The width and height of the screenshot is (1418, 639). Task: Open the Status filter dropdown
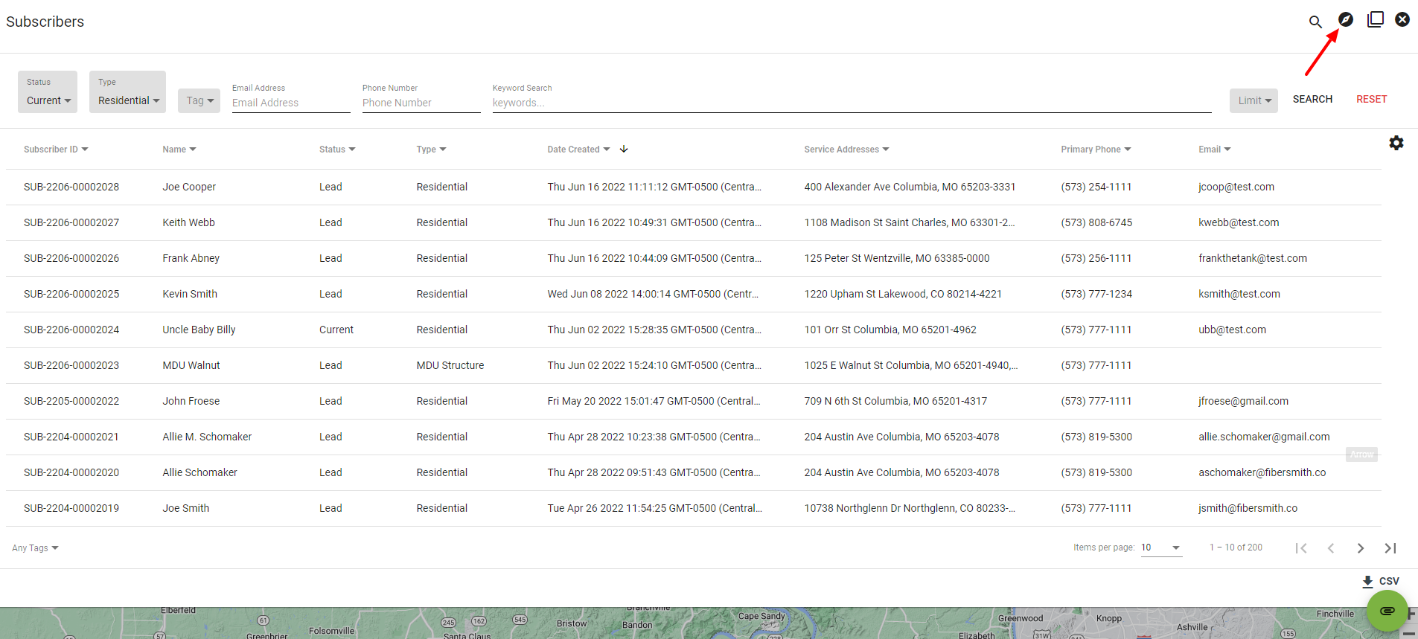pyautogui.click(x=48, y=92)
